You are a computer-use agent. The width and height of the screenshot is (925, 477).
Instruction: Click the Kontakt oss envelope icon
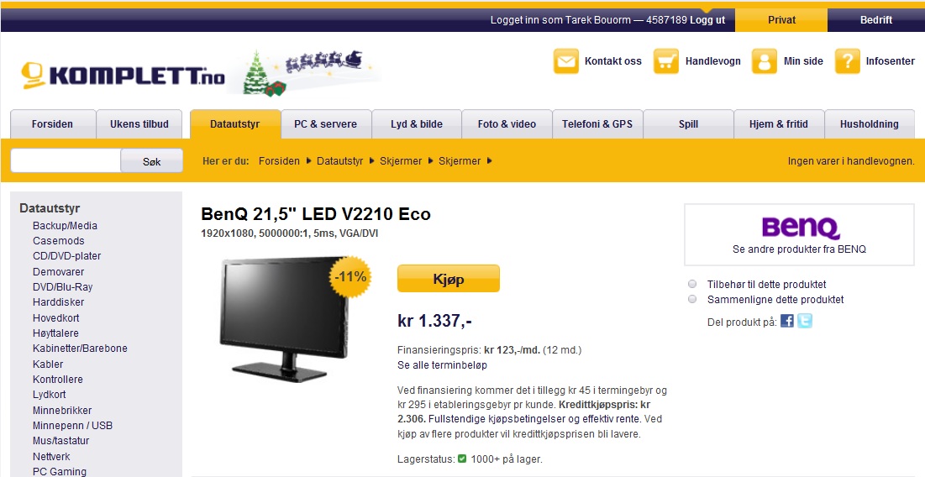point(566,61)
